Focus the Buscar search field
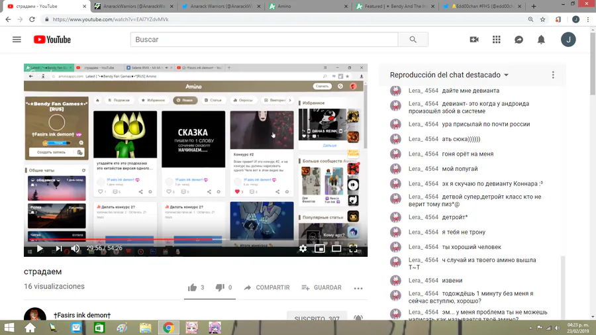Screen dimensions: 596x335 point(264,40)
